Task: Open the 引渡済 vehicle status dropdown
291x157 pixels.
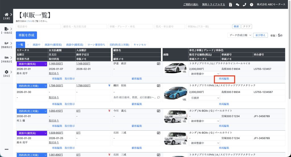Action: pos(205,97)
